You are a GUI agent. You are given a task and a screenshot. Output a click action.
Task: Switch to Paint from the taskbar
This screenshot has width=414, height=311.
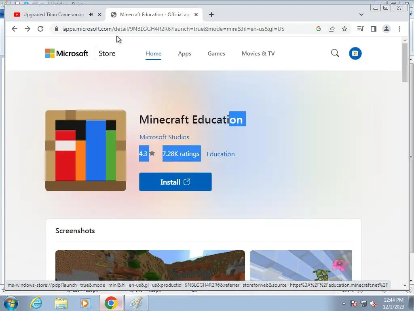136,303
